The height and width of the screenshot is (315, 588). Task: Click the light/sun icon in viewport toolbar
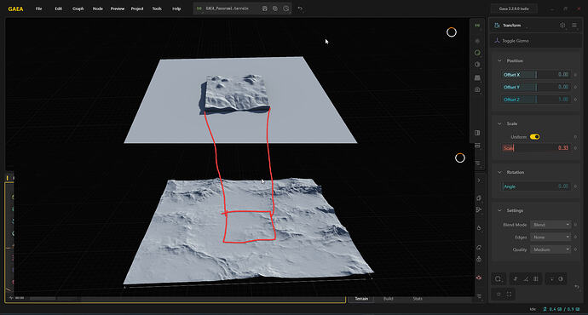(477, 41)
